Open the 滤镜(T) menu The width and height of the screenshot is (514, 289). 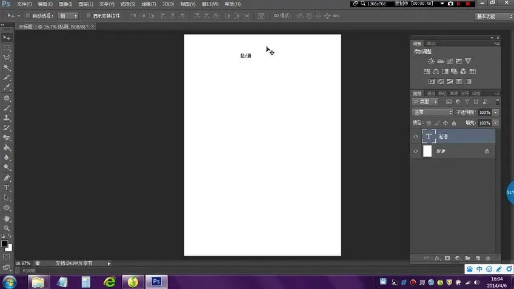(149, 4)
